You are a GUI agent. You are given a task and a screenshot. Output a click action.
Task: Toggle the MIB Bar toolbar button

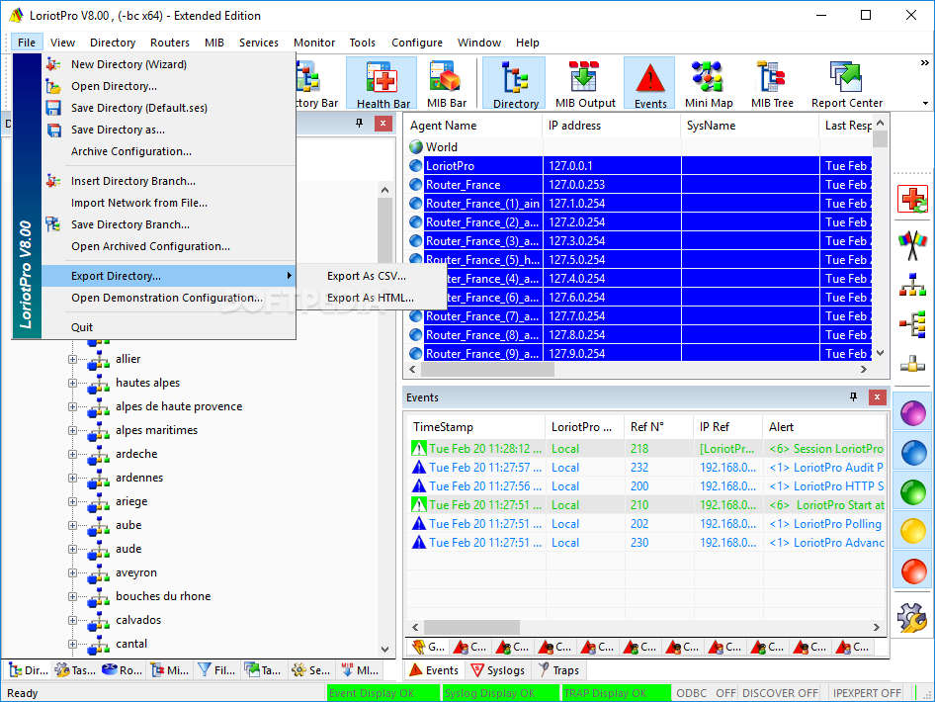(447, 83)
